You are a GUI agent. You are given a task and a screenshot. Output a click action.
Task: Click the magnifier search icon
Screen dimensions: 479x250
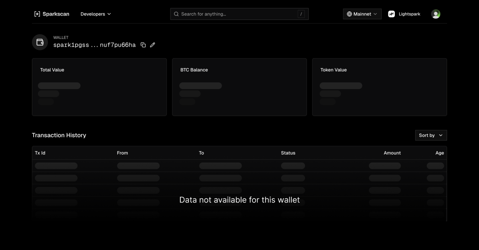[176, 14]
